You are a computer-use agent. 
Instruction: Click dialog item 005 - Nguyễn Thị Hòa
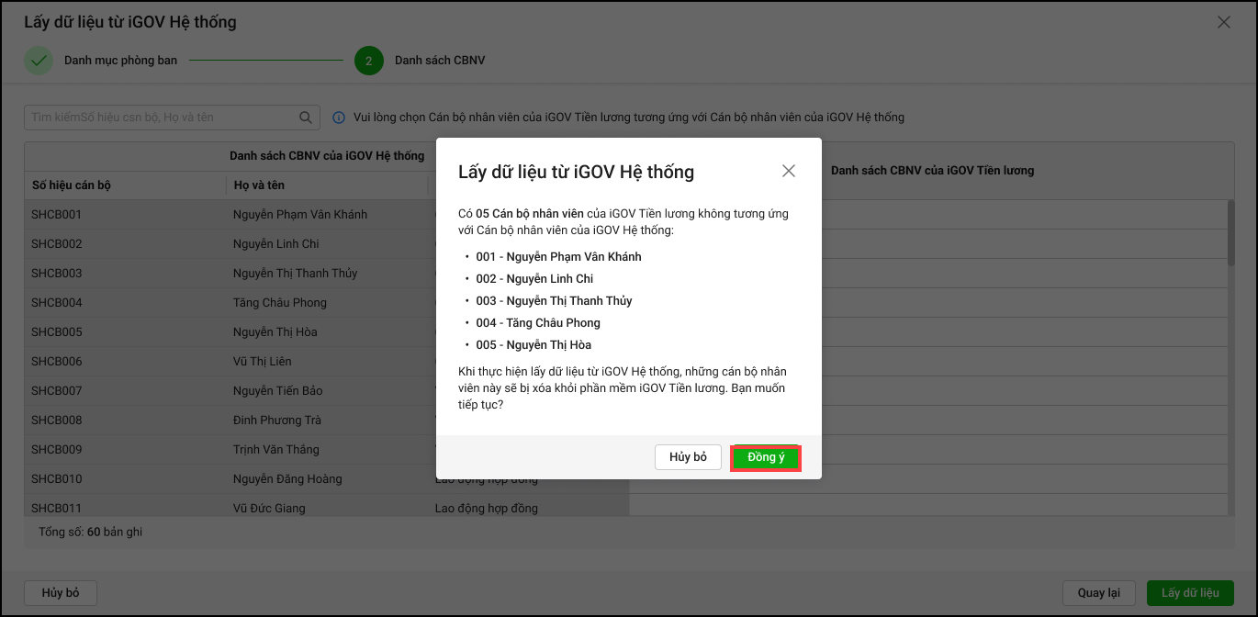click(x=534, y=345)
